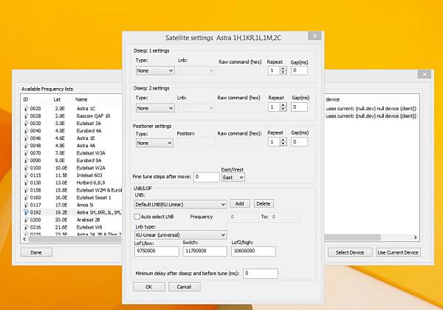Click highlighted satellite icon for ID 0192

tap(26, 212)
